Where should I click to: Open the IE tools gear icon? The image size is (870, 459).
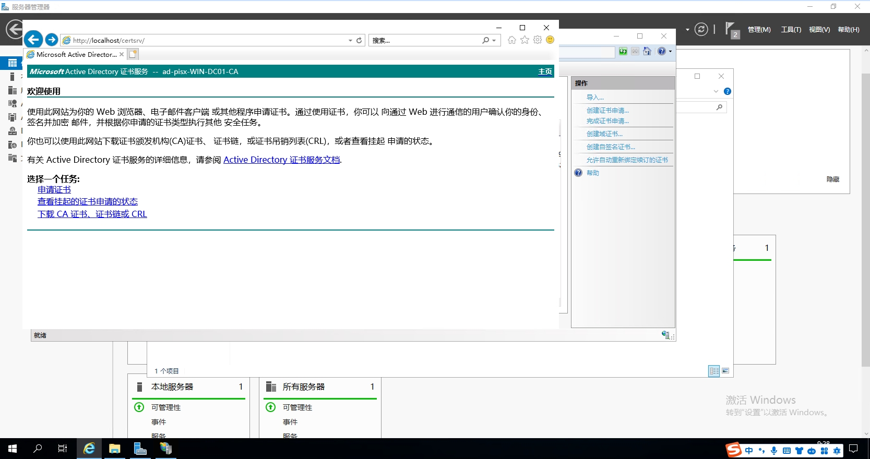click(x=538, y=40)
